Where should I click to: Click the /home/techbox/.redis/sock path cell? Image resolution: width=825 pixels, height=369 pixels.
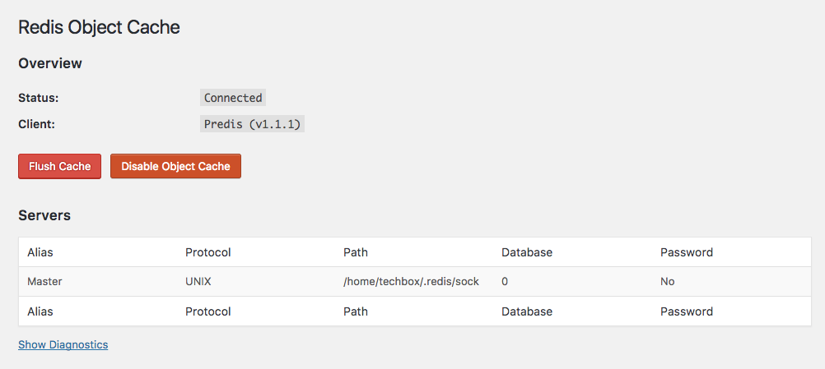411,281
